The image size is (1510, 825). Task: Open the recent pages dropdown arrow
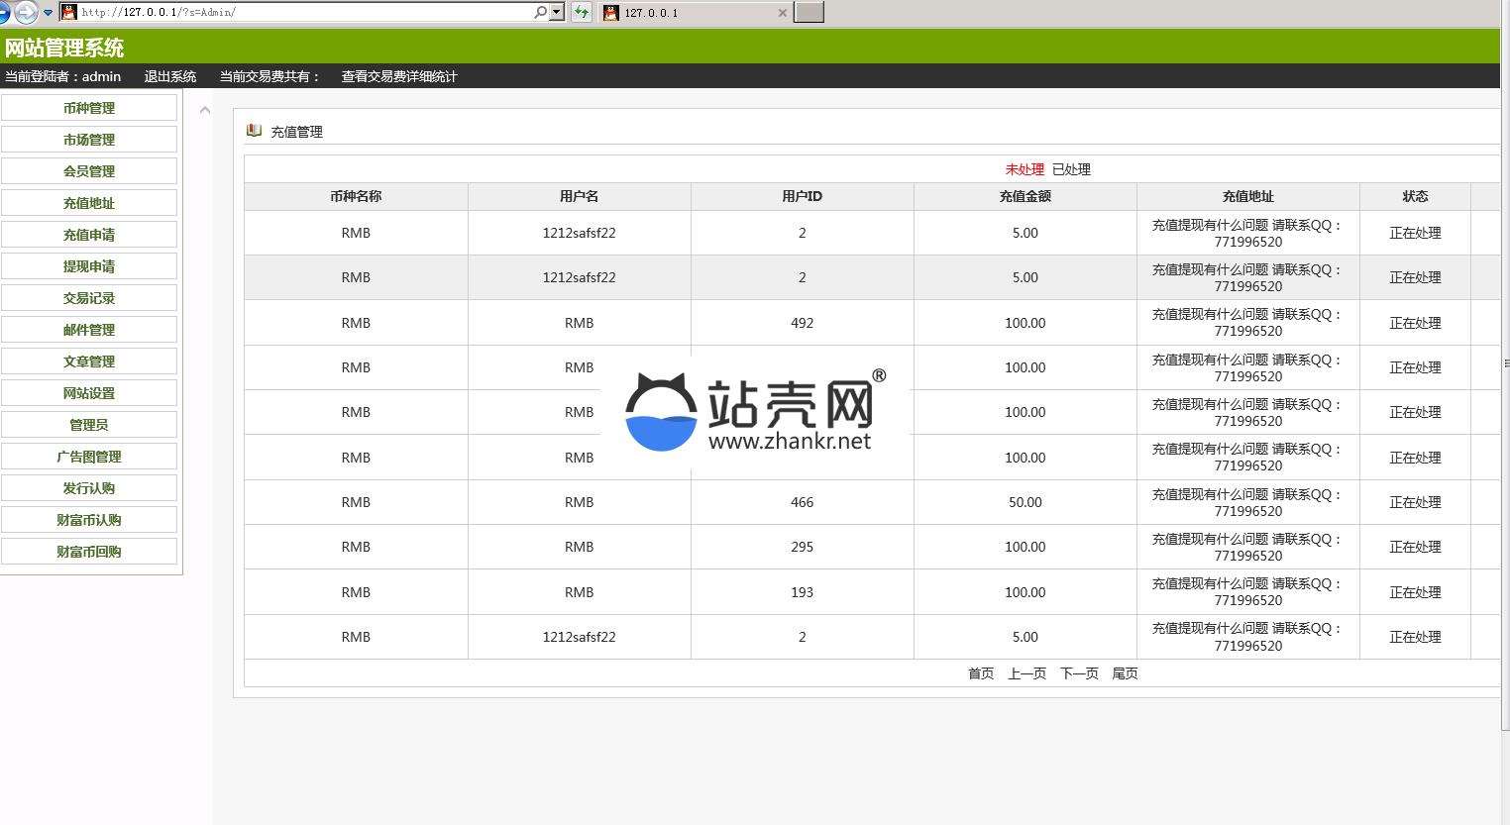[x=48, y=13]
